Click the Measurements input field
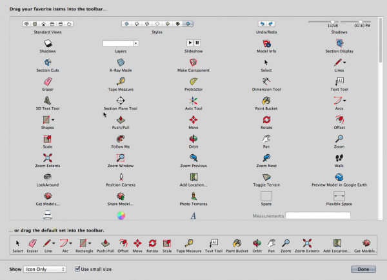Screen dimensions: 387x280 318,215
